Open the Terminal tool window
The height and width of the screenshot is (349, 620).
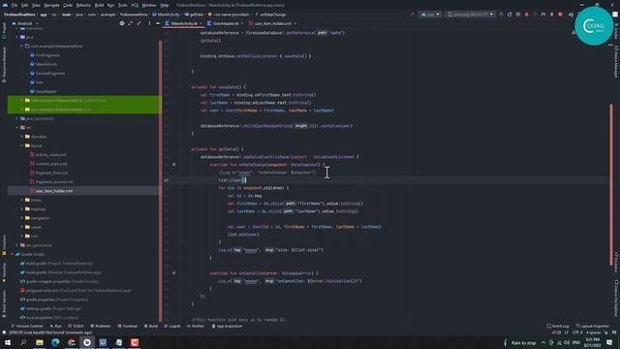[x=127, y=326]
